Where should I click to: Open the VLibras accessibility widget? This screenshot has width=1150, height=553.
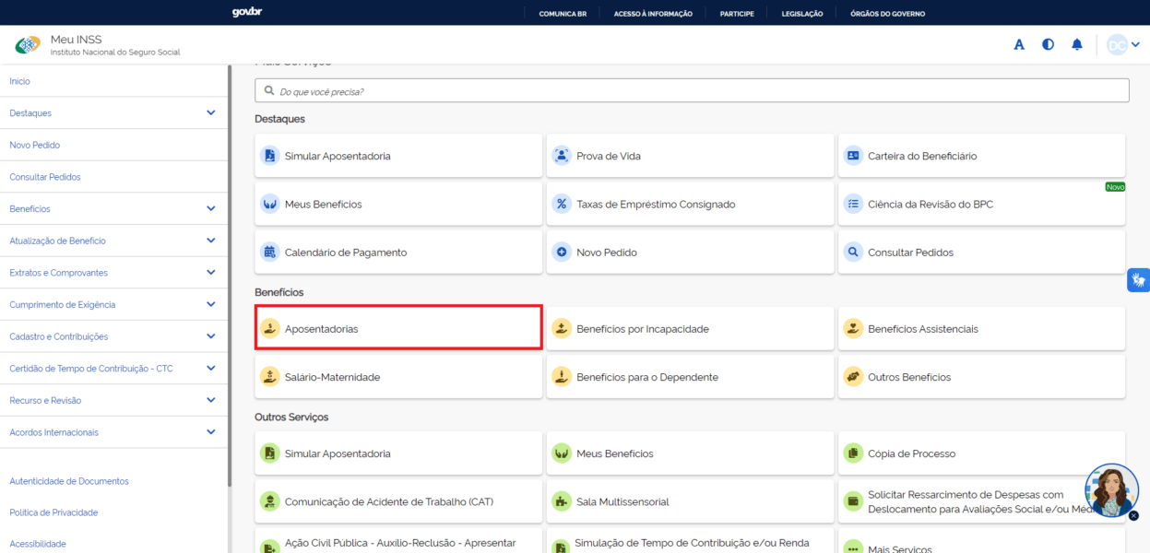[x=1138, y=279]
